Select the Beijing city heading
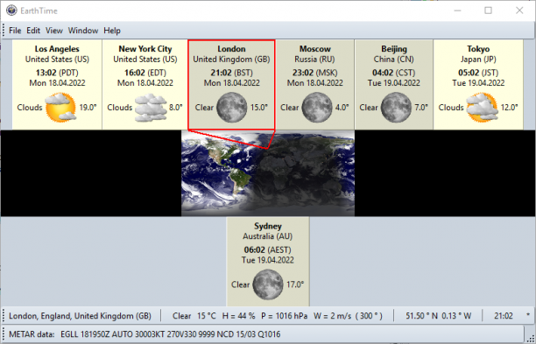This screenshot has width=536, height=344. [x=394, y=49]
